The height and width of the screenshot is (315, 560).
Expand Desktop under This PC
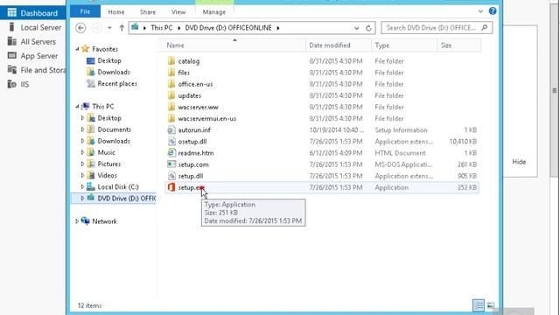82,118
